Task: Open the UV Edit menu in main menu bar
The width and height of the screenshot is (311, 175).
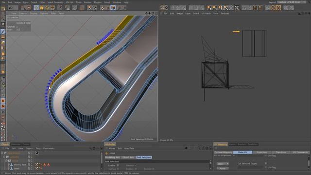Action: coord(69,2)
